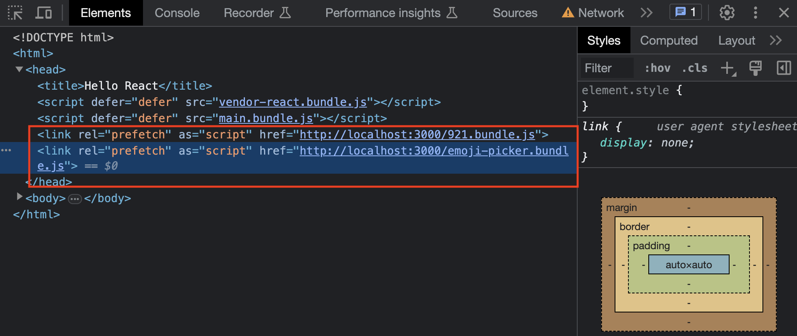Collapse the head element node
This screenshot has width=797, height=336.
click(19, 69)
